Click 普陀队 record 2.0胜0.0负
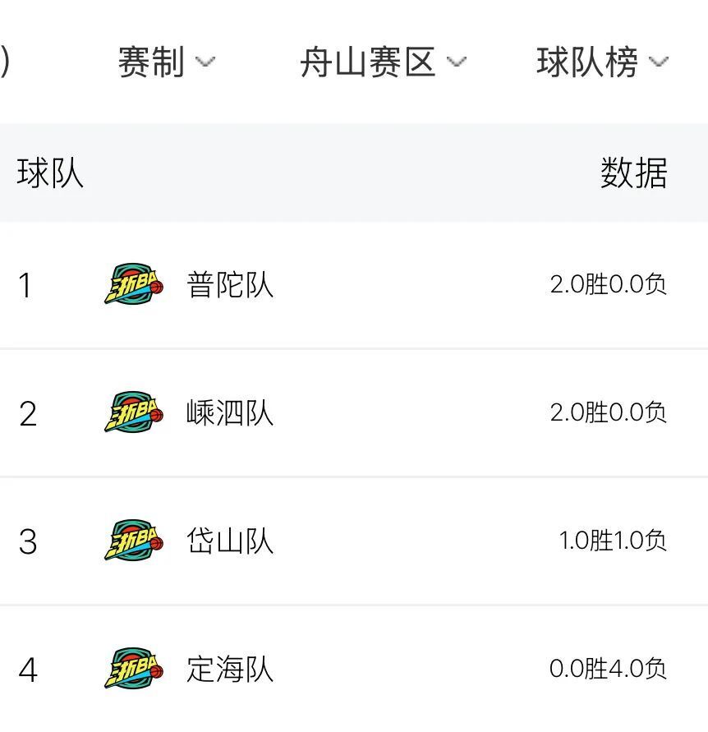 point(608,283)
